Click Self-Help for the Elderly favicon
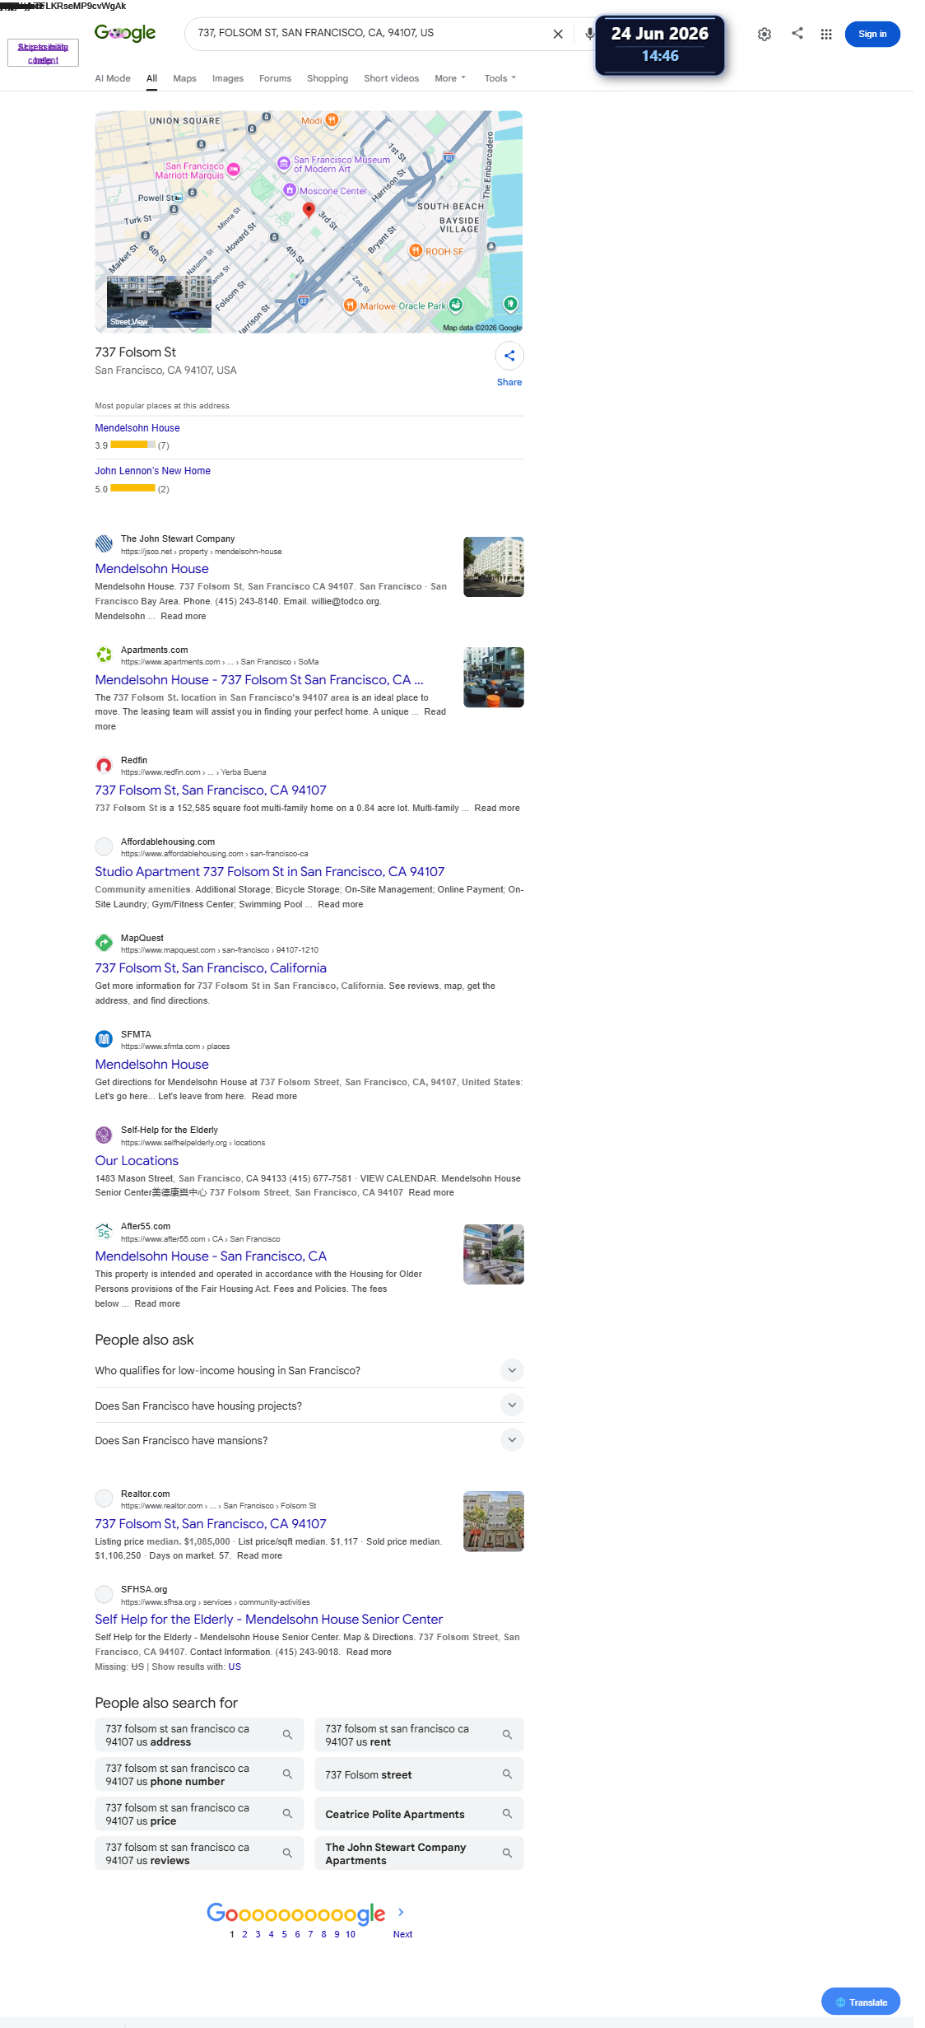The width and height of the screenshot is (925, 2028). coord(104,1135)
